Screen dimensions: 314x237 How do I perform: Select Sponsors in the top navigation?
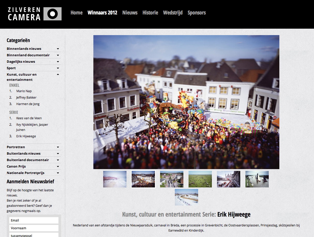[x=197, y=13]
